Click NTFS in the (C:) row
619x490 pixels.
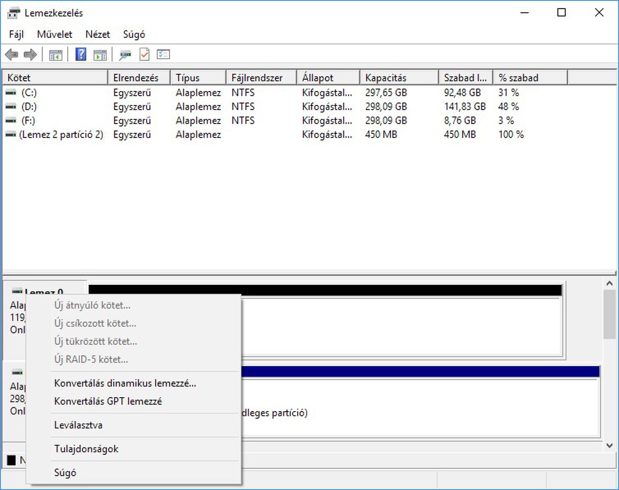243,92
